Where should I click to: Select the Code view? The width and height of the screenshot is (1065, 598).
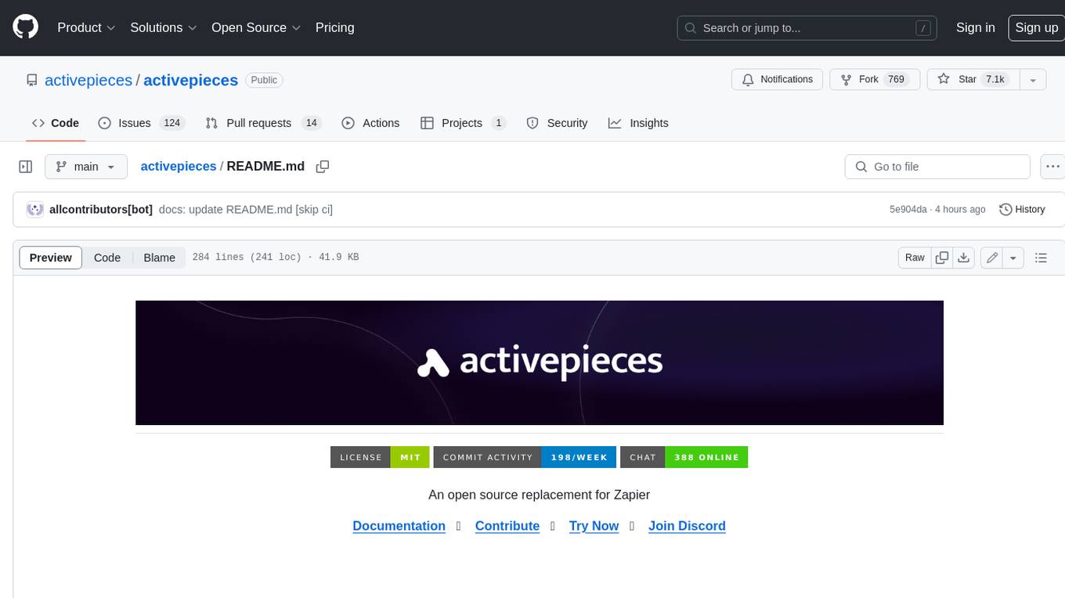[107, 258]
